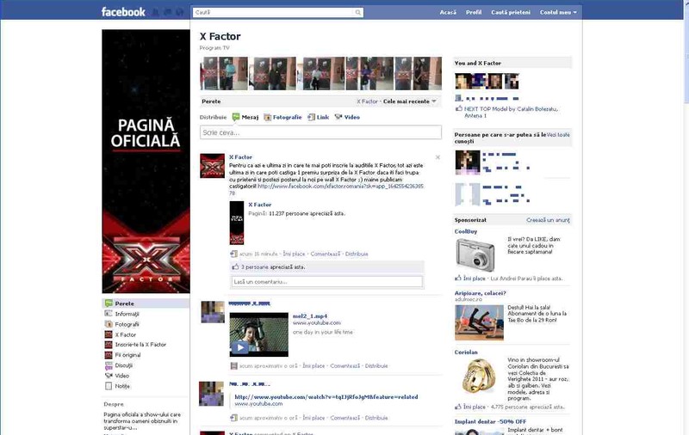
Task: Select Fotografie share option
Action: [282, 117]
